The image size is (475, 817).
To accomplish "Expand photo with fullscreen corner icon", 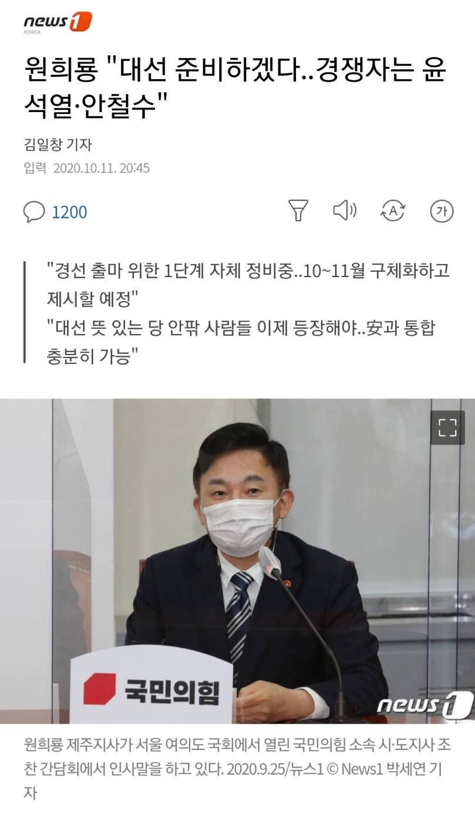I will click(x=447, y=428).
